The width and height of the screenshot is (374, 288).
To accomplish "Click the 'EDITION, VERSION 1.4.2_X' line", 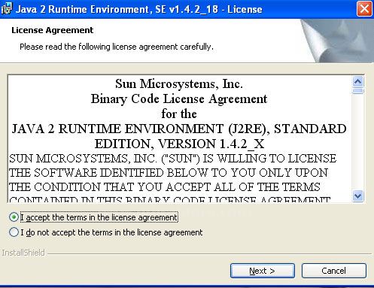I will (x=179, y=144).
